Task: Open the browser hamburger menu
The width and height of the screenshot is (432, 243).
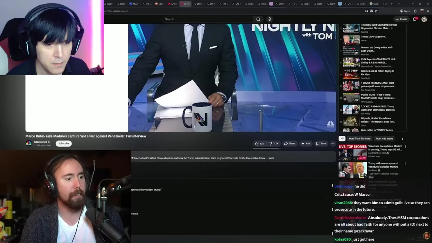Action: (428, 11)
